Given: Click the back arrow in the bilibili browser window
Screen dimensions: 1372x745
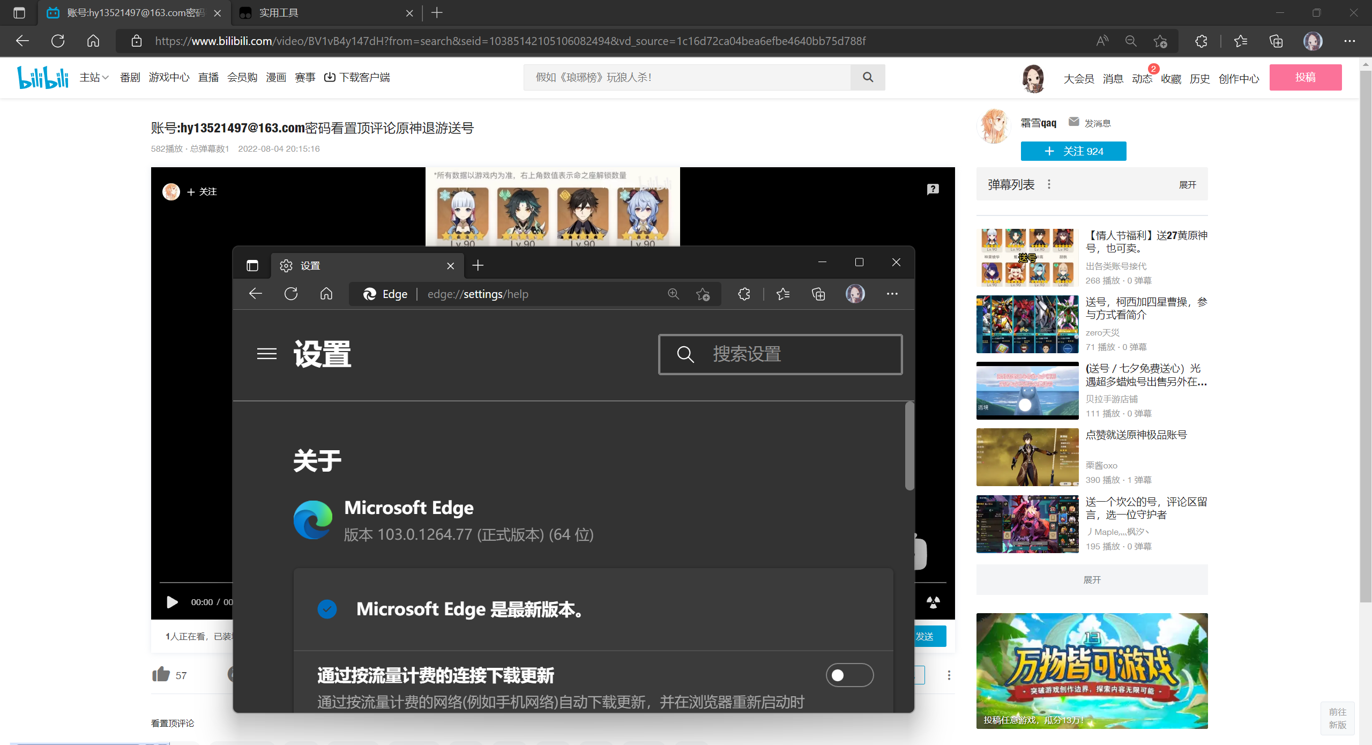Looking at the screenshot, I should click(23, 41).
